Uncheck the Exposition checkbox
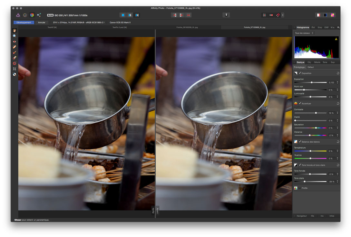 coord(300,73)
